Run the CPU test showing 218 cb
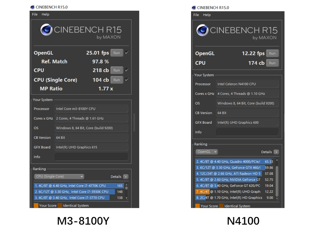The image size is (317, 237). pos(117,70)
